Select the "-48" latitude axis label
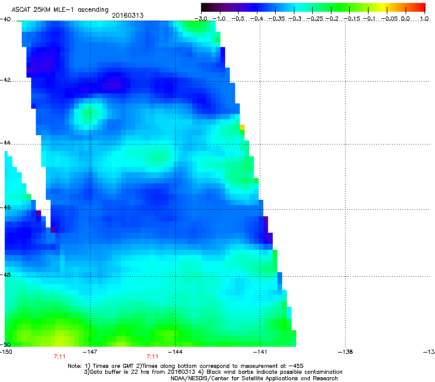Viewport: 435px width, 382px height. [x=5, y=274]
